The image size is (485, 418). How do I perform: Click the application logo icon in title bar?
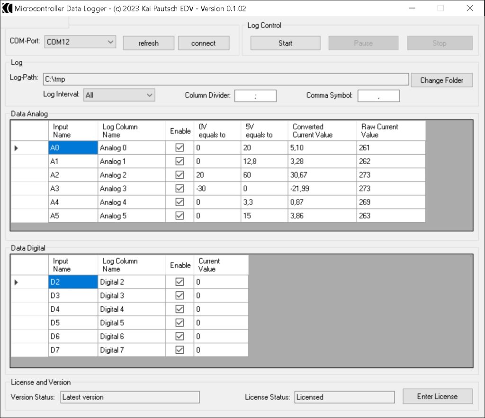(x=7, y=8)
